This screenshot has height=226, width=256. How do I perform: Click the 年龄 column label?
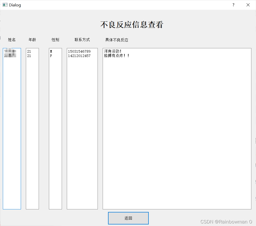(32, 40)
